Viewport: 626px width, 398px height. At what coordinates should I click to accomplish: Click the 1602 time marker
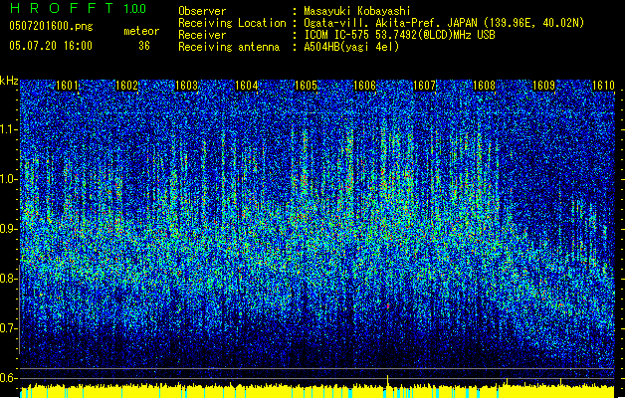click(x=126, y=86)
